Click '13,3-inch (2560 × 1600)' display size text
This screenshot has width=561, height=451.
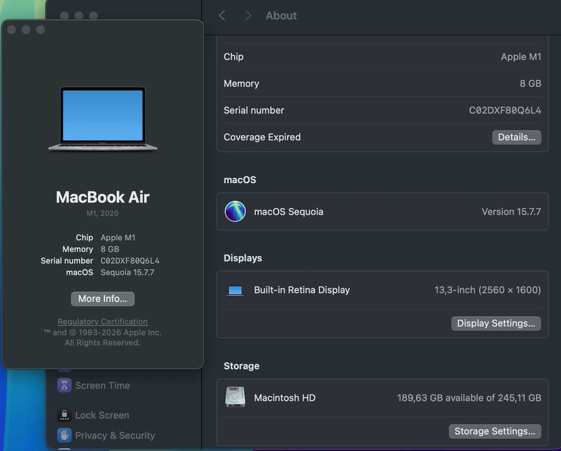click(487, 290)
